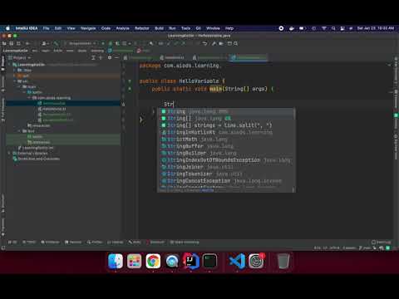Choose StringBuffer completion
The width and height of the screenshot is (399, 299).
point(226,146)
